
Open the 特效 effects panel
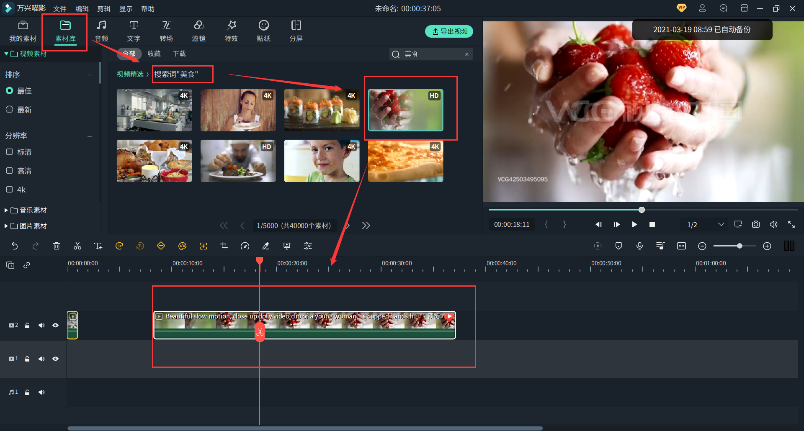[x=231, y=31]
